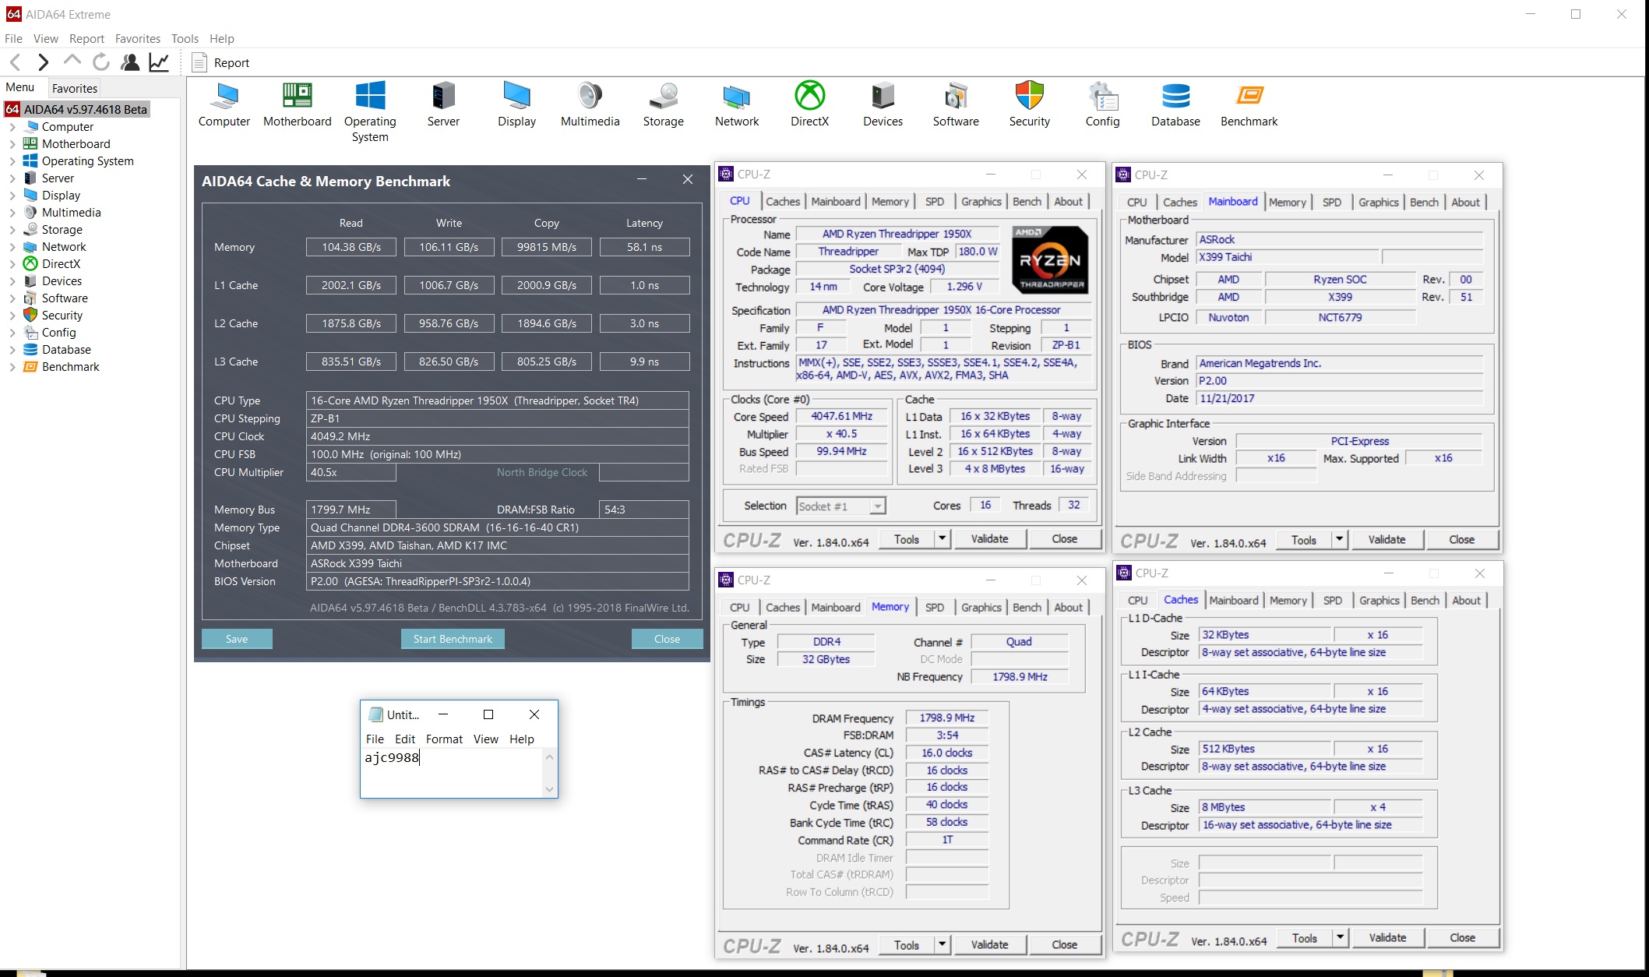Click Tools button in CPU-Z Caches window
This screenshot has height=977, width=1649.
1305,938
